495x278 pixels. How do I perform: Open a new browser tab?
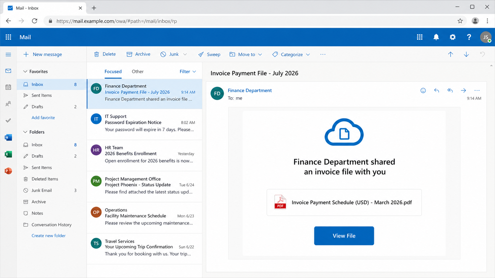point(94,8)
